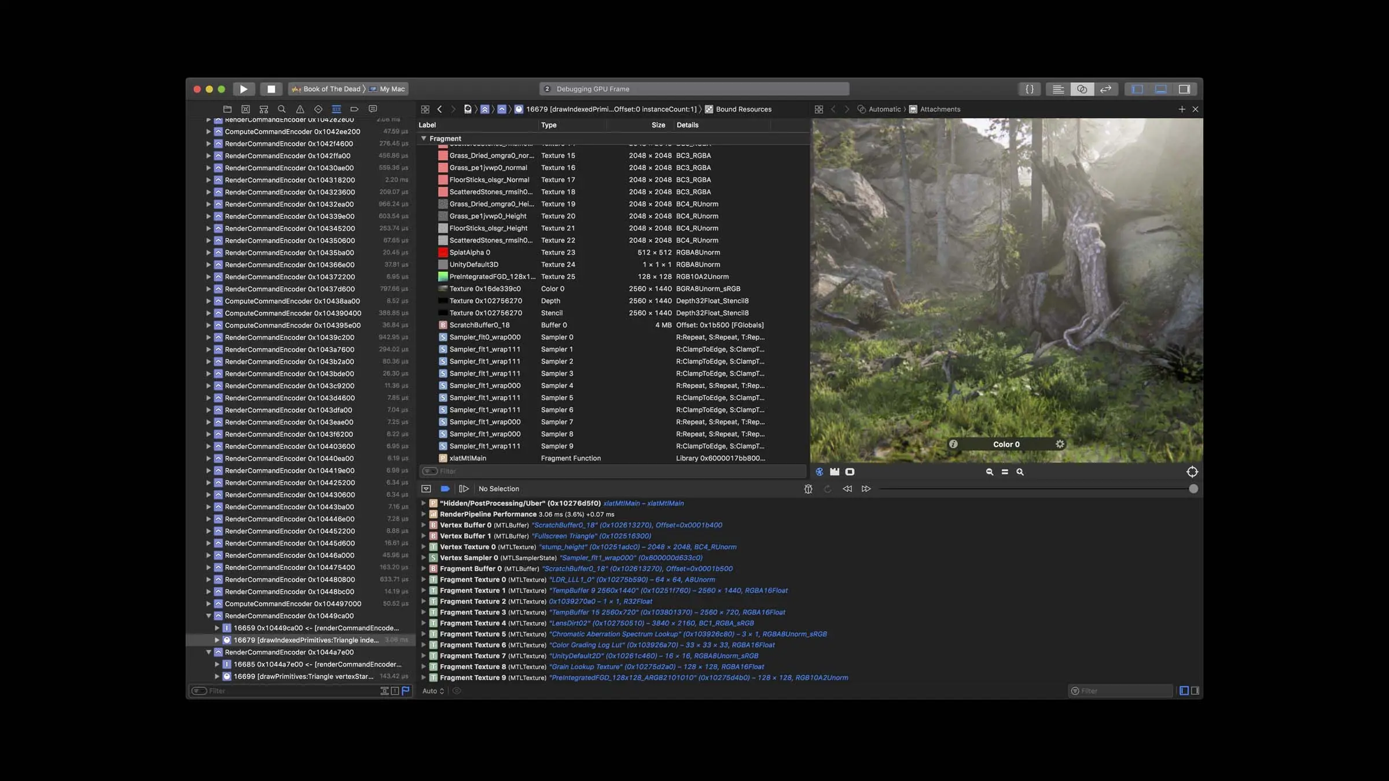The image size is (1389, 781).
Task: Open the find navigator magnifier
Action: click(282, 109)
